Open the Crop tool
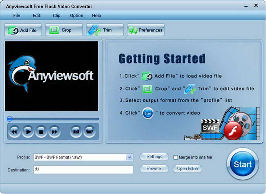Screen dimensions: 266x194 click(64, 30)
